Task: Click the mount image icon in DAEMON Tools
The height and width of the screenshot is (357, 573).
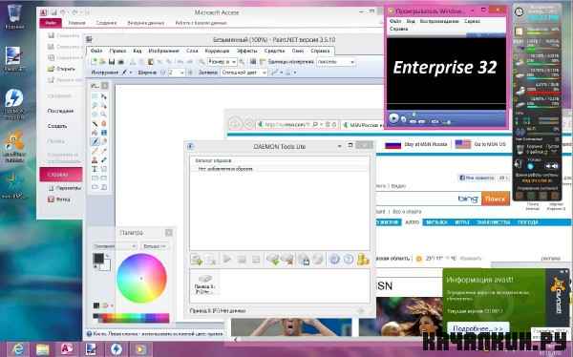Action: click(226, 259)
